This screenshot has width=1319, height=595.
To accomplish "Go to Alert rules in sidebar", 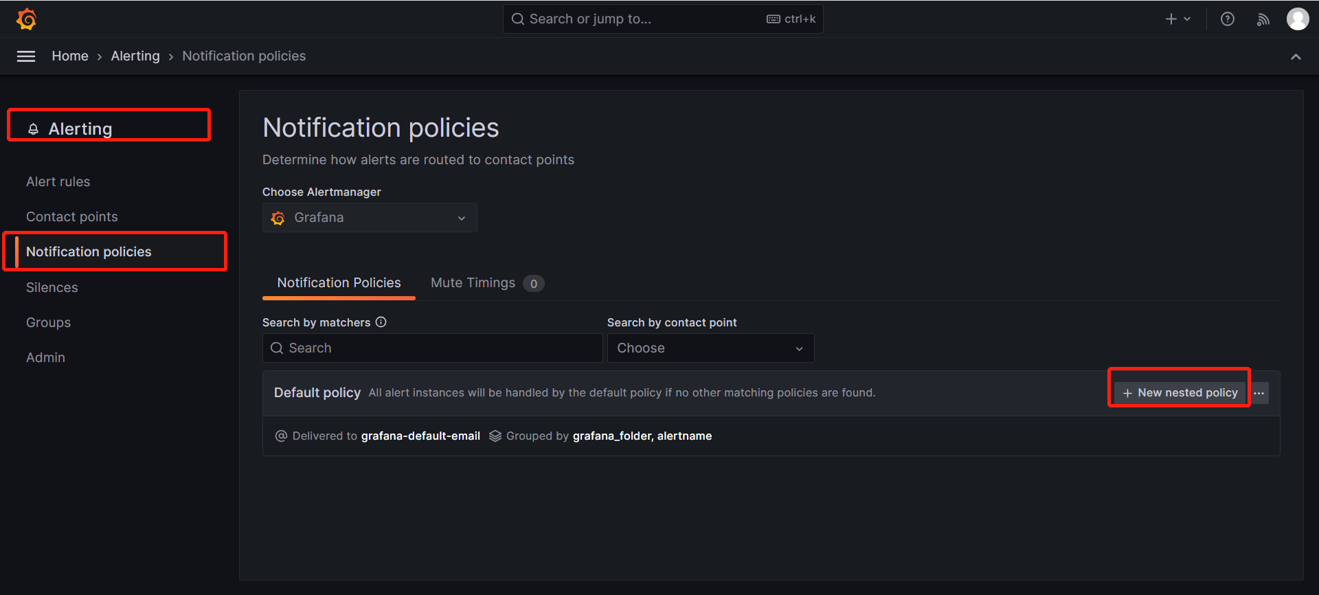I will tap(58, 181).
